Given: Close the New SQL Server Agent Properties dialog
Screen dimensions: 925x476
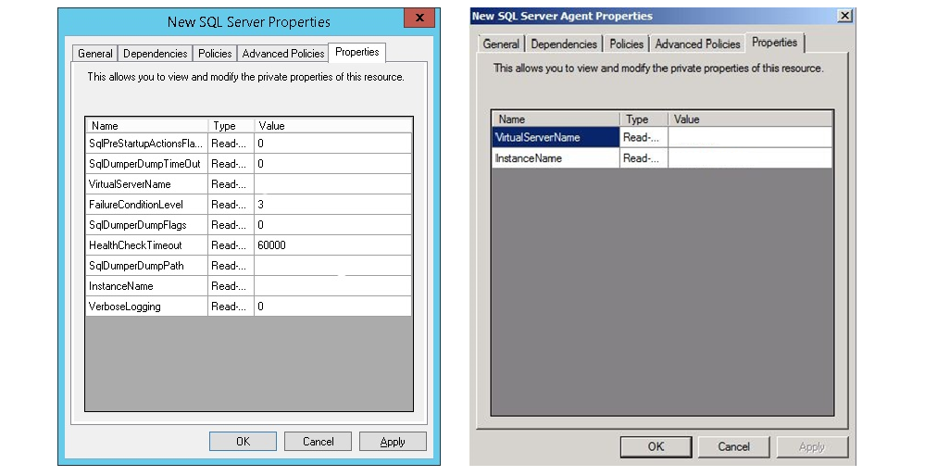Looking at the screenshot, I should click(x=844, y=16).
